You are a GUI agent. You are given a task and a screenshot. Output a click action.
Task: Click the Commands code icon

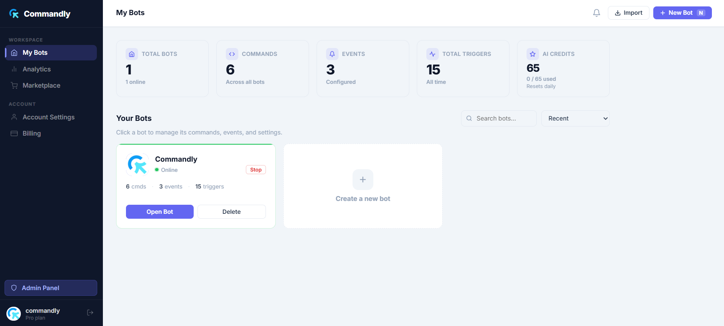coord(232,54)
